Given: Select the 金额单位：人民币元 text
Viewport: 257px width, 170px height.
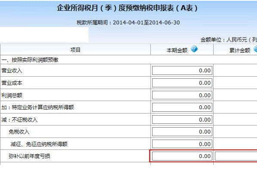Looking at the screenshot, I should coord(229,40).
